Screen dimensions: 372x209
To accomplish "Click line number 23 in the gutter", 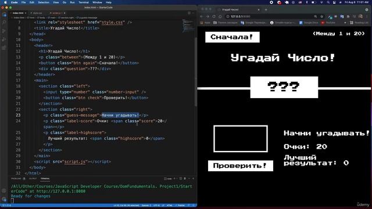I will 18,115.
